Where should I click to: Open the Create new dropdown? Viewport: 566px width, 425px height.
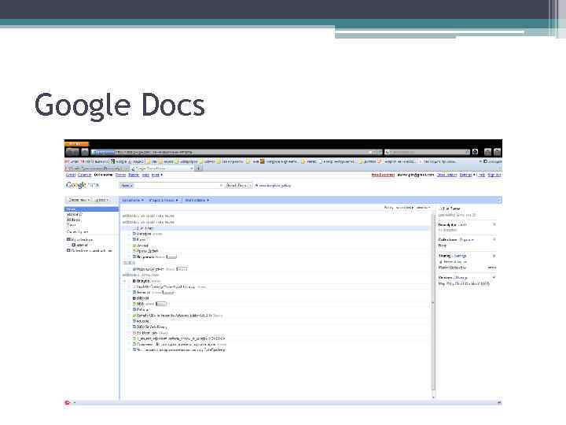79,200
